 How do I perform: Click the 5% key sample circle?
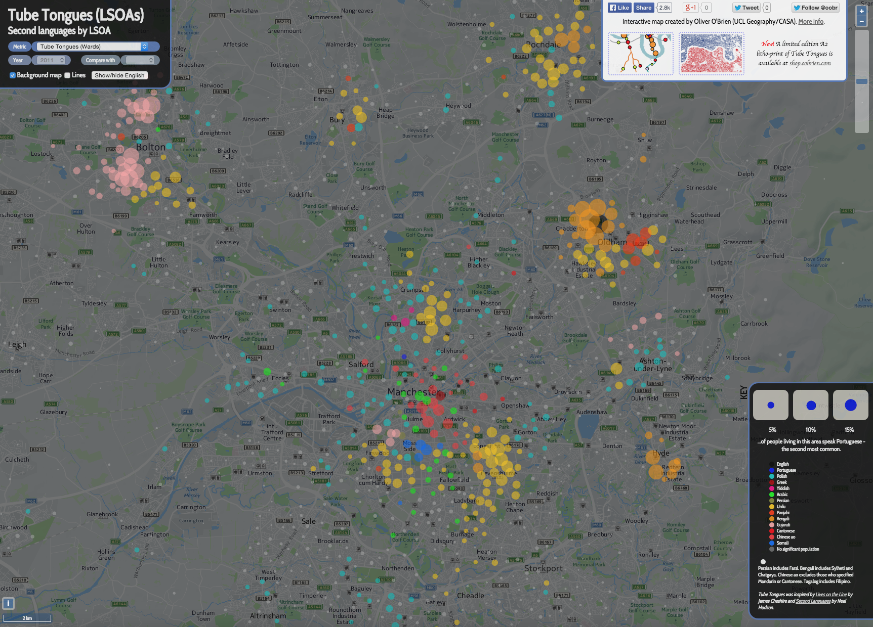[x=771, y=405]
